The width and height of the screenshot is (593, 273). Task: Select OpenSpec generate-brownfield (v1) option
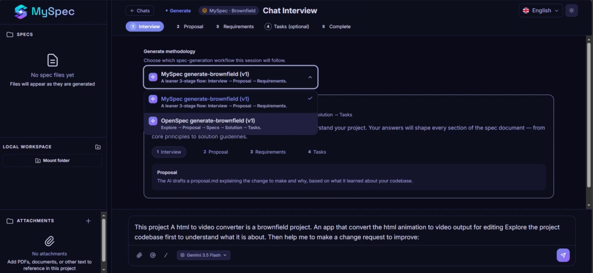pyautogui.click(x=231, y=123)
